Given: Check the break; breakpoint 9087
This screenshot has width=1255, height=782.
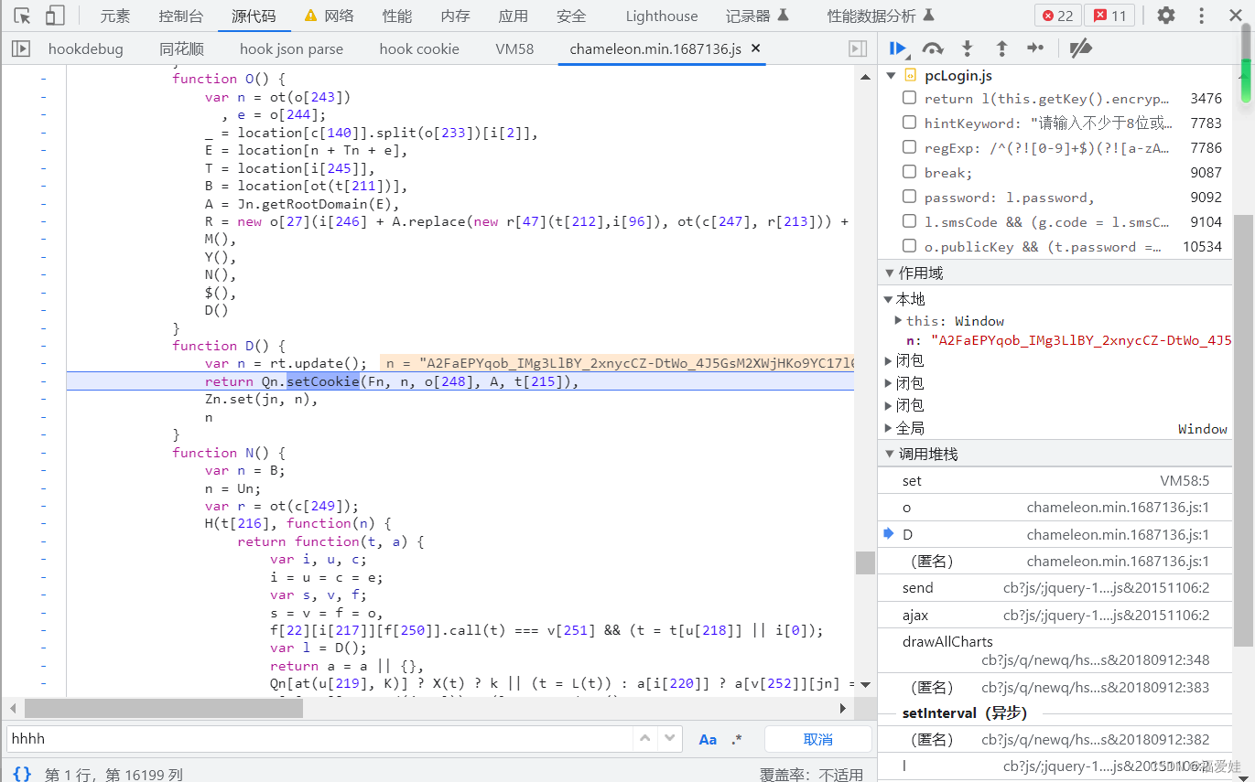Looking at the screenshot, I should (x=909, y=172).
